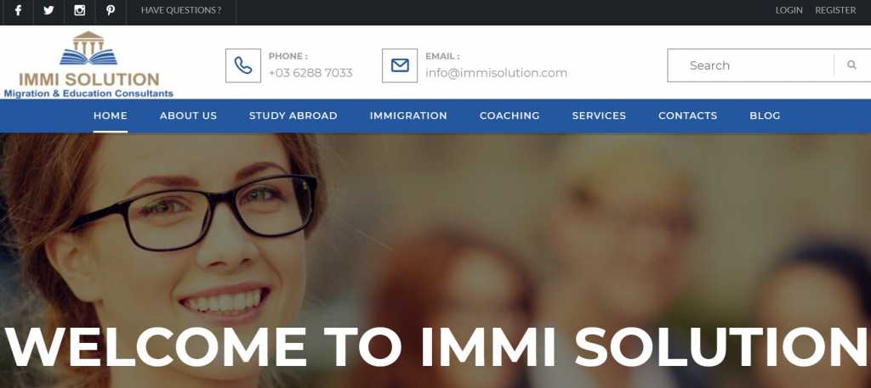Image resolution: width=871 pixels, height=388 pixels.
Task: Click the Register link
Action: pyautogui.click(x=835, y=10)
